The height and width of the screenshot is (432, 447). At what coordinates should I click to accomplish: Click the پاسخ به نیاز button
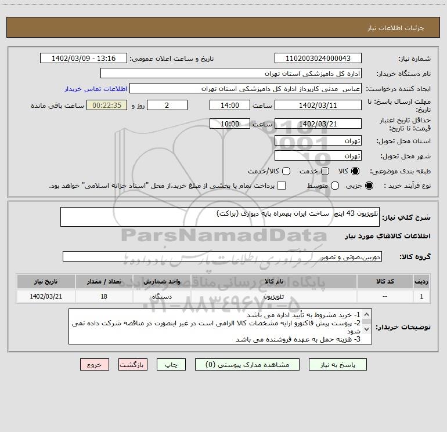tap(338, 365)
